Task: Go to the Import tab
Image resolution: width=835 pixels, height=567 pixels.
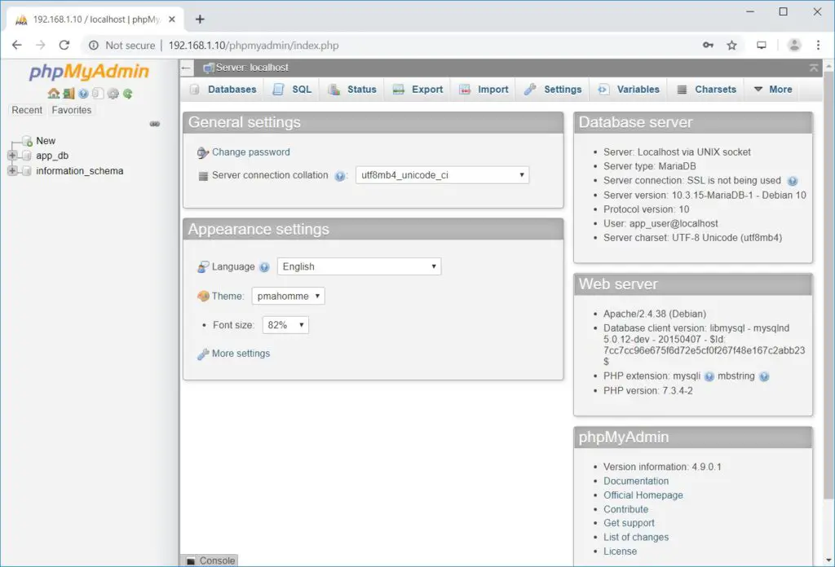Action: (x=484, y=90)
